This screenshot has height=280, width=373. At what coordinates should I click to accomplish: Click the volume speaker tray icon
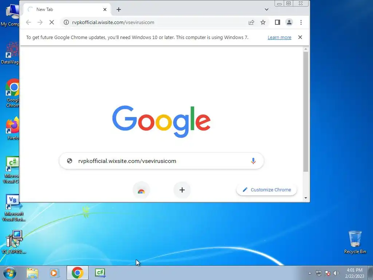click(336, 273)
